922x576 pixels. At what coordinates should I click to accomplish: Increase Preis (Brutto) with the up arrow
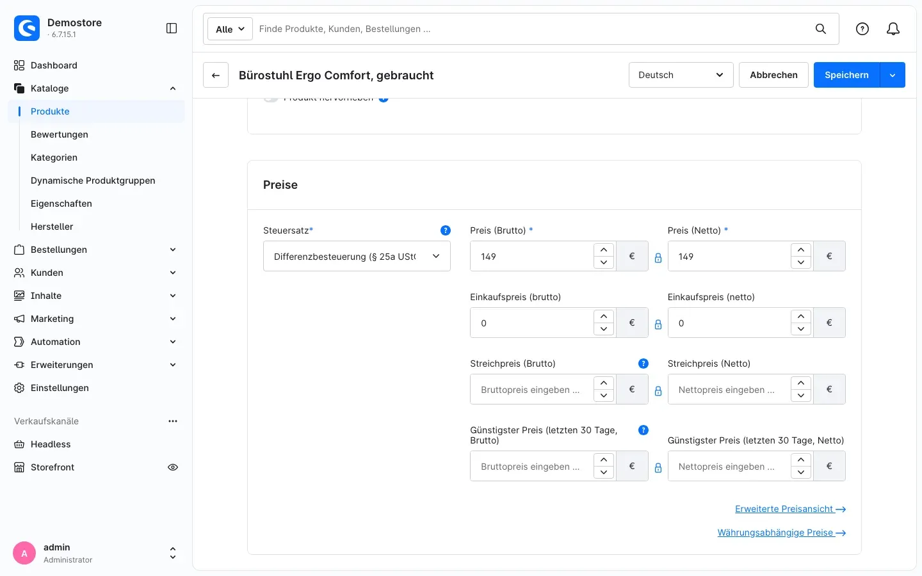click(604, 250)
